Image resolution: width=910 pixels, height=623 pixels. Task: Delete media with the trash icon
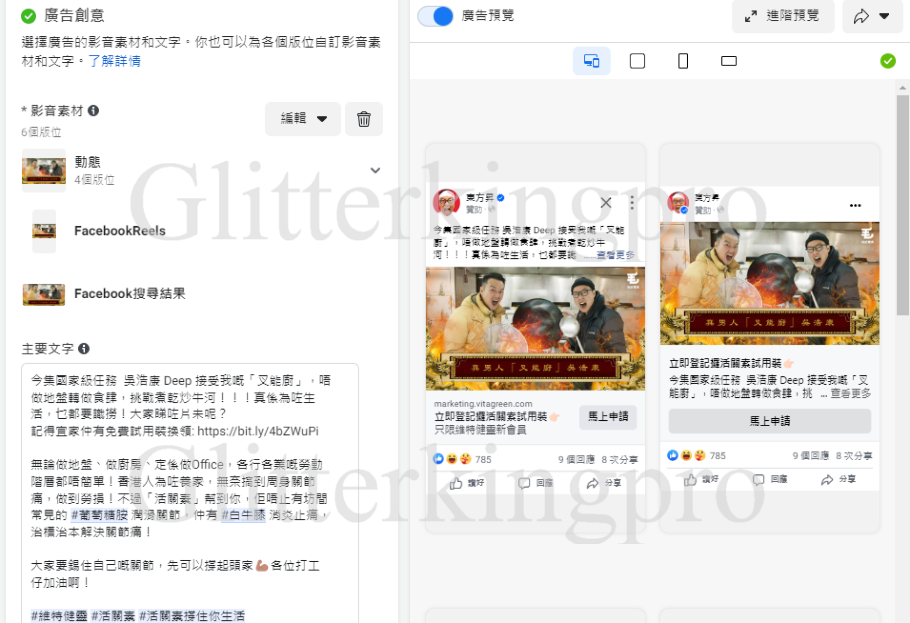coord(363,119)
